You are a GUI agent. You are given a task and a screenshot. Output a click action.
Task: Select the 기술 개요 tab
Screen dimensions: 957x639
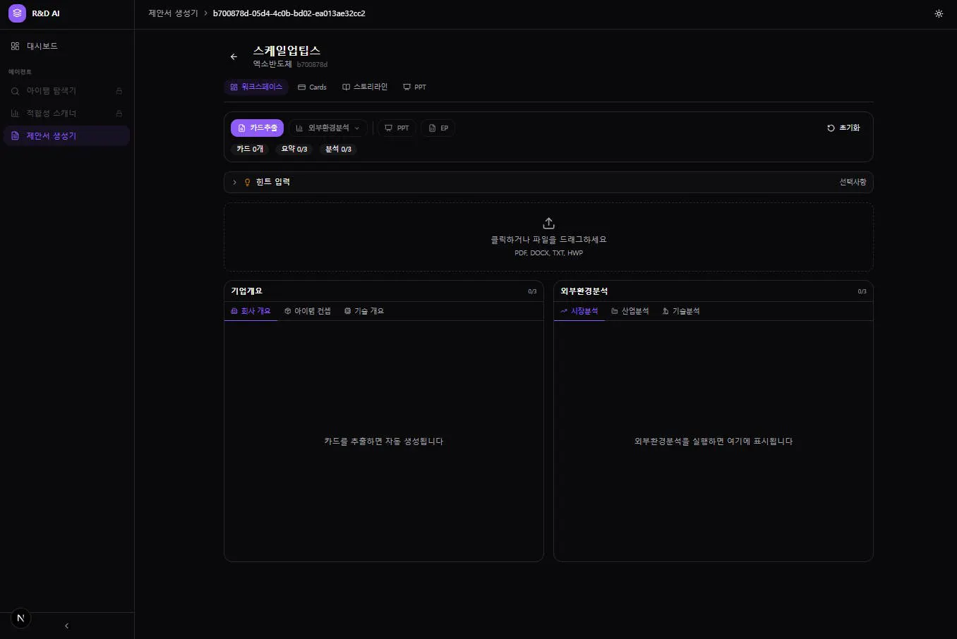coord(364,311)
